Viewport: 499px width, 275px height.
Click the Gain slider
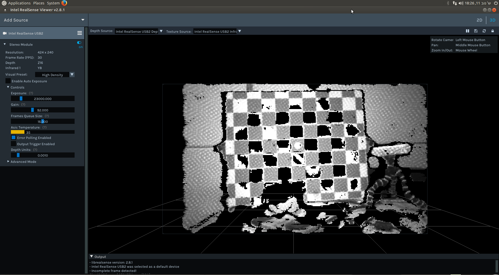pyautogui.click(x=43, y=110)
